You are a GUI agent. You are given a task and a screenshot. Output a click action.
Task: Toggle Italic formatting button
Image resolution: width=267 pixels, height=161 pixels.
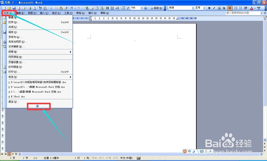tap(214, 8)
